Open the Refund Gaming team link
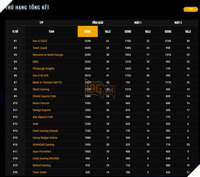This screenshot has width=200, height=177. tap(42, 165)
